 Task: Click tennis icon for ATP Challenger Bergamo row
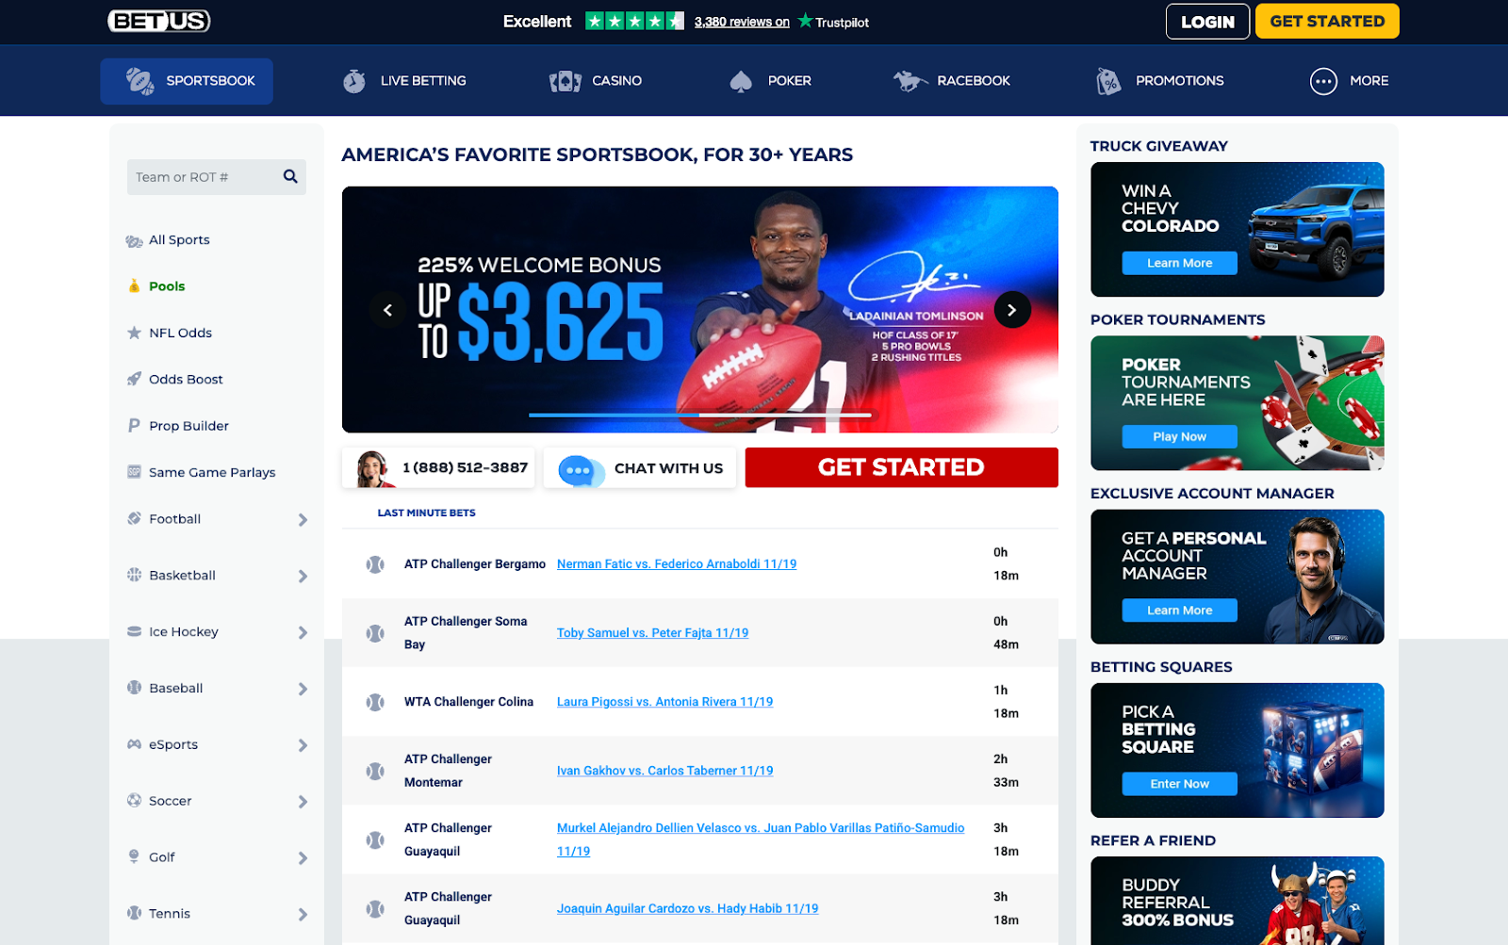pyautogui.click(x=375, y=564)
